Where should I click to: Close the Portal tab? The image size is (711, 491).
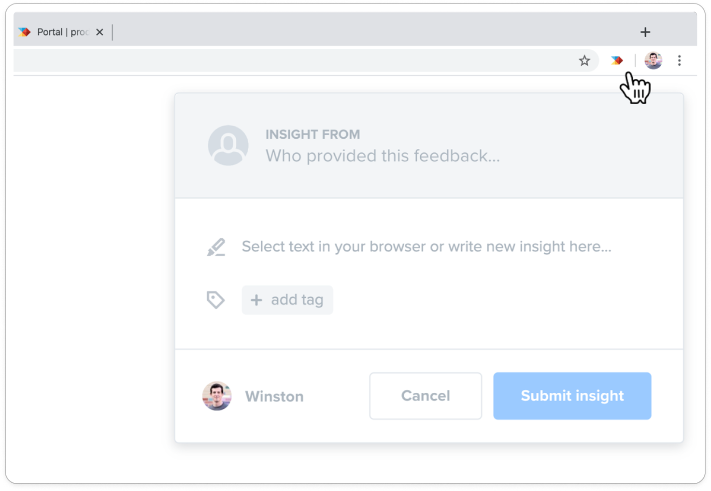click(x=100, y=32)
